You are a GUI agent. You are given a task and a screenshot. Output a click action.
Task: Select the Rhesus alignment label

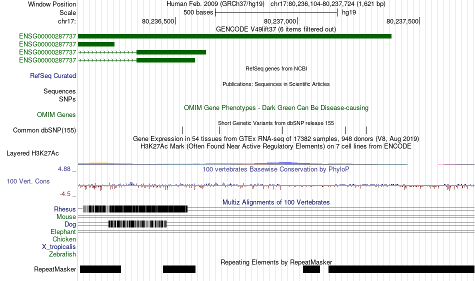(x=65, y=209)
